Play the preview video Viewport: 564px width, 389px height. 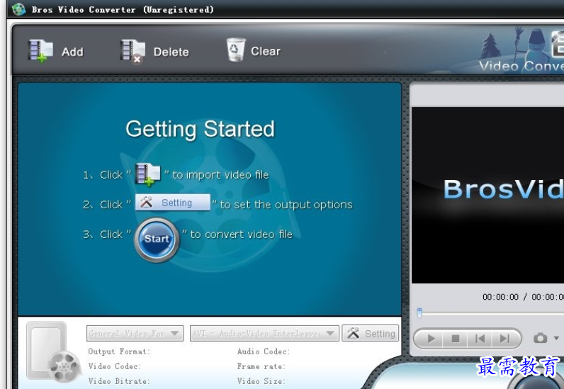coord(431,339)
